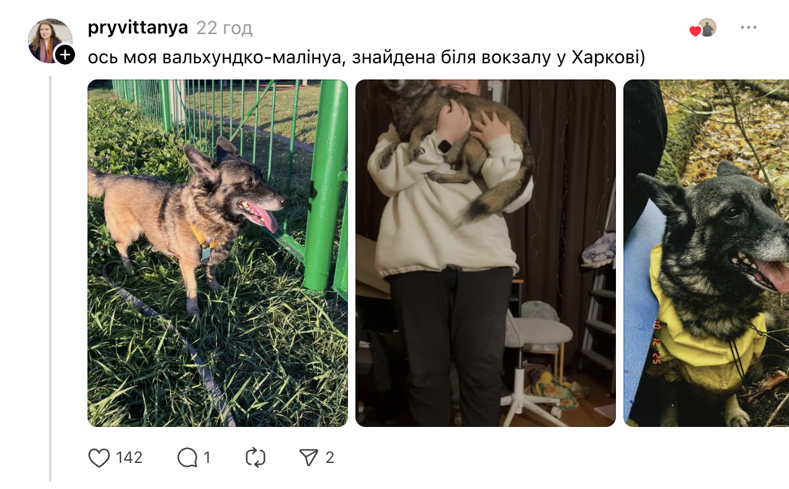Share the post with the paper plane icon
789x489 pixels.
click(309, 458)
